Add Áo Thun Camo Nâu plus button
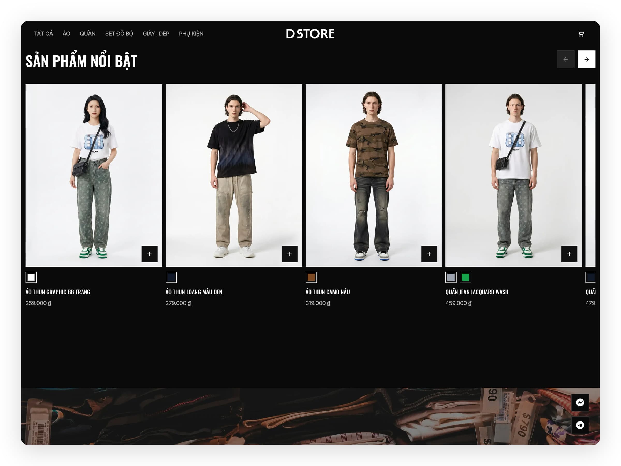 click(429, 254)
